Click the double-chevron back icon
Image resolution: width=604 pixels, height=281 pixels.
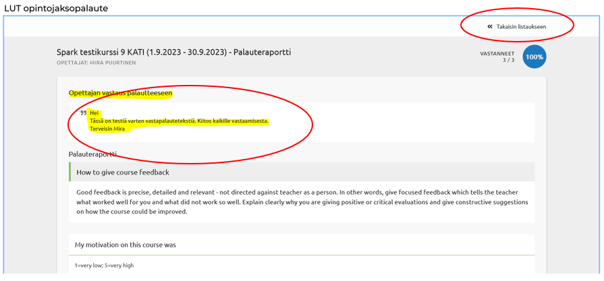pyautogui.click(x=490, y=27)
